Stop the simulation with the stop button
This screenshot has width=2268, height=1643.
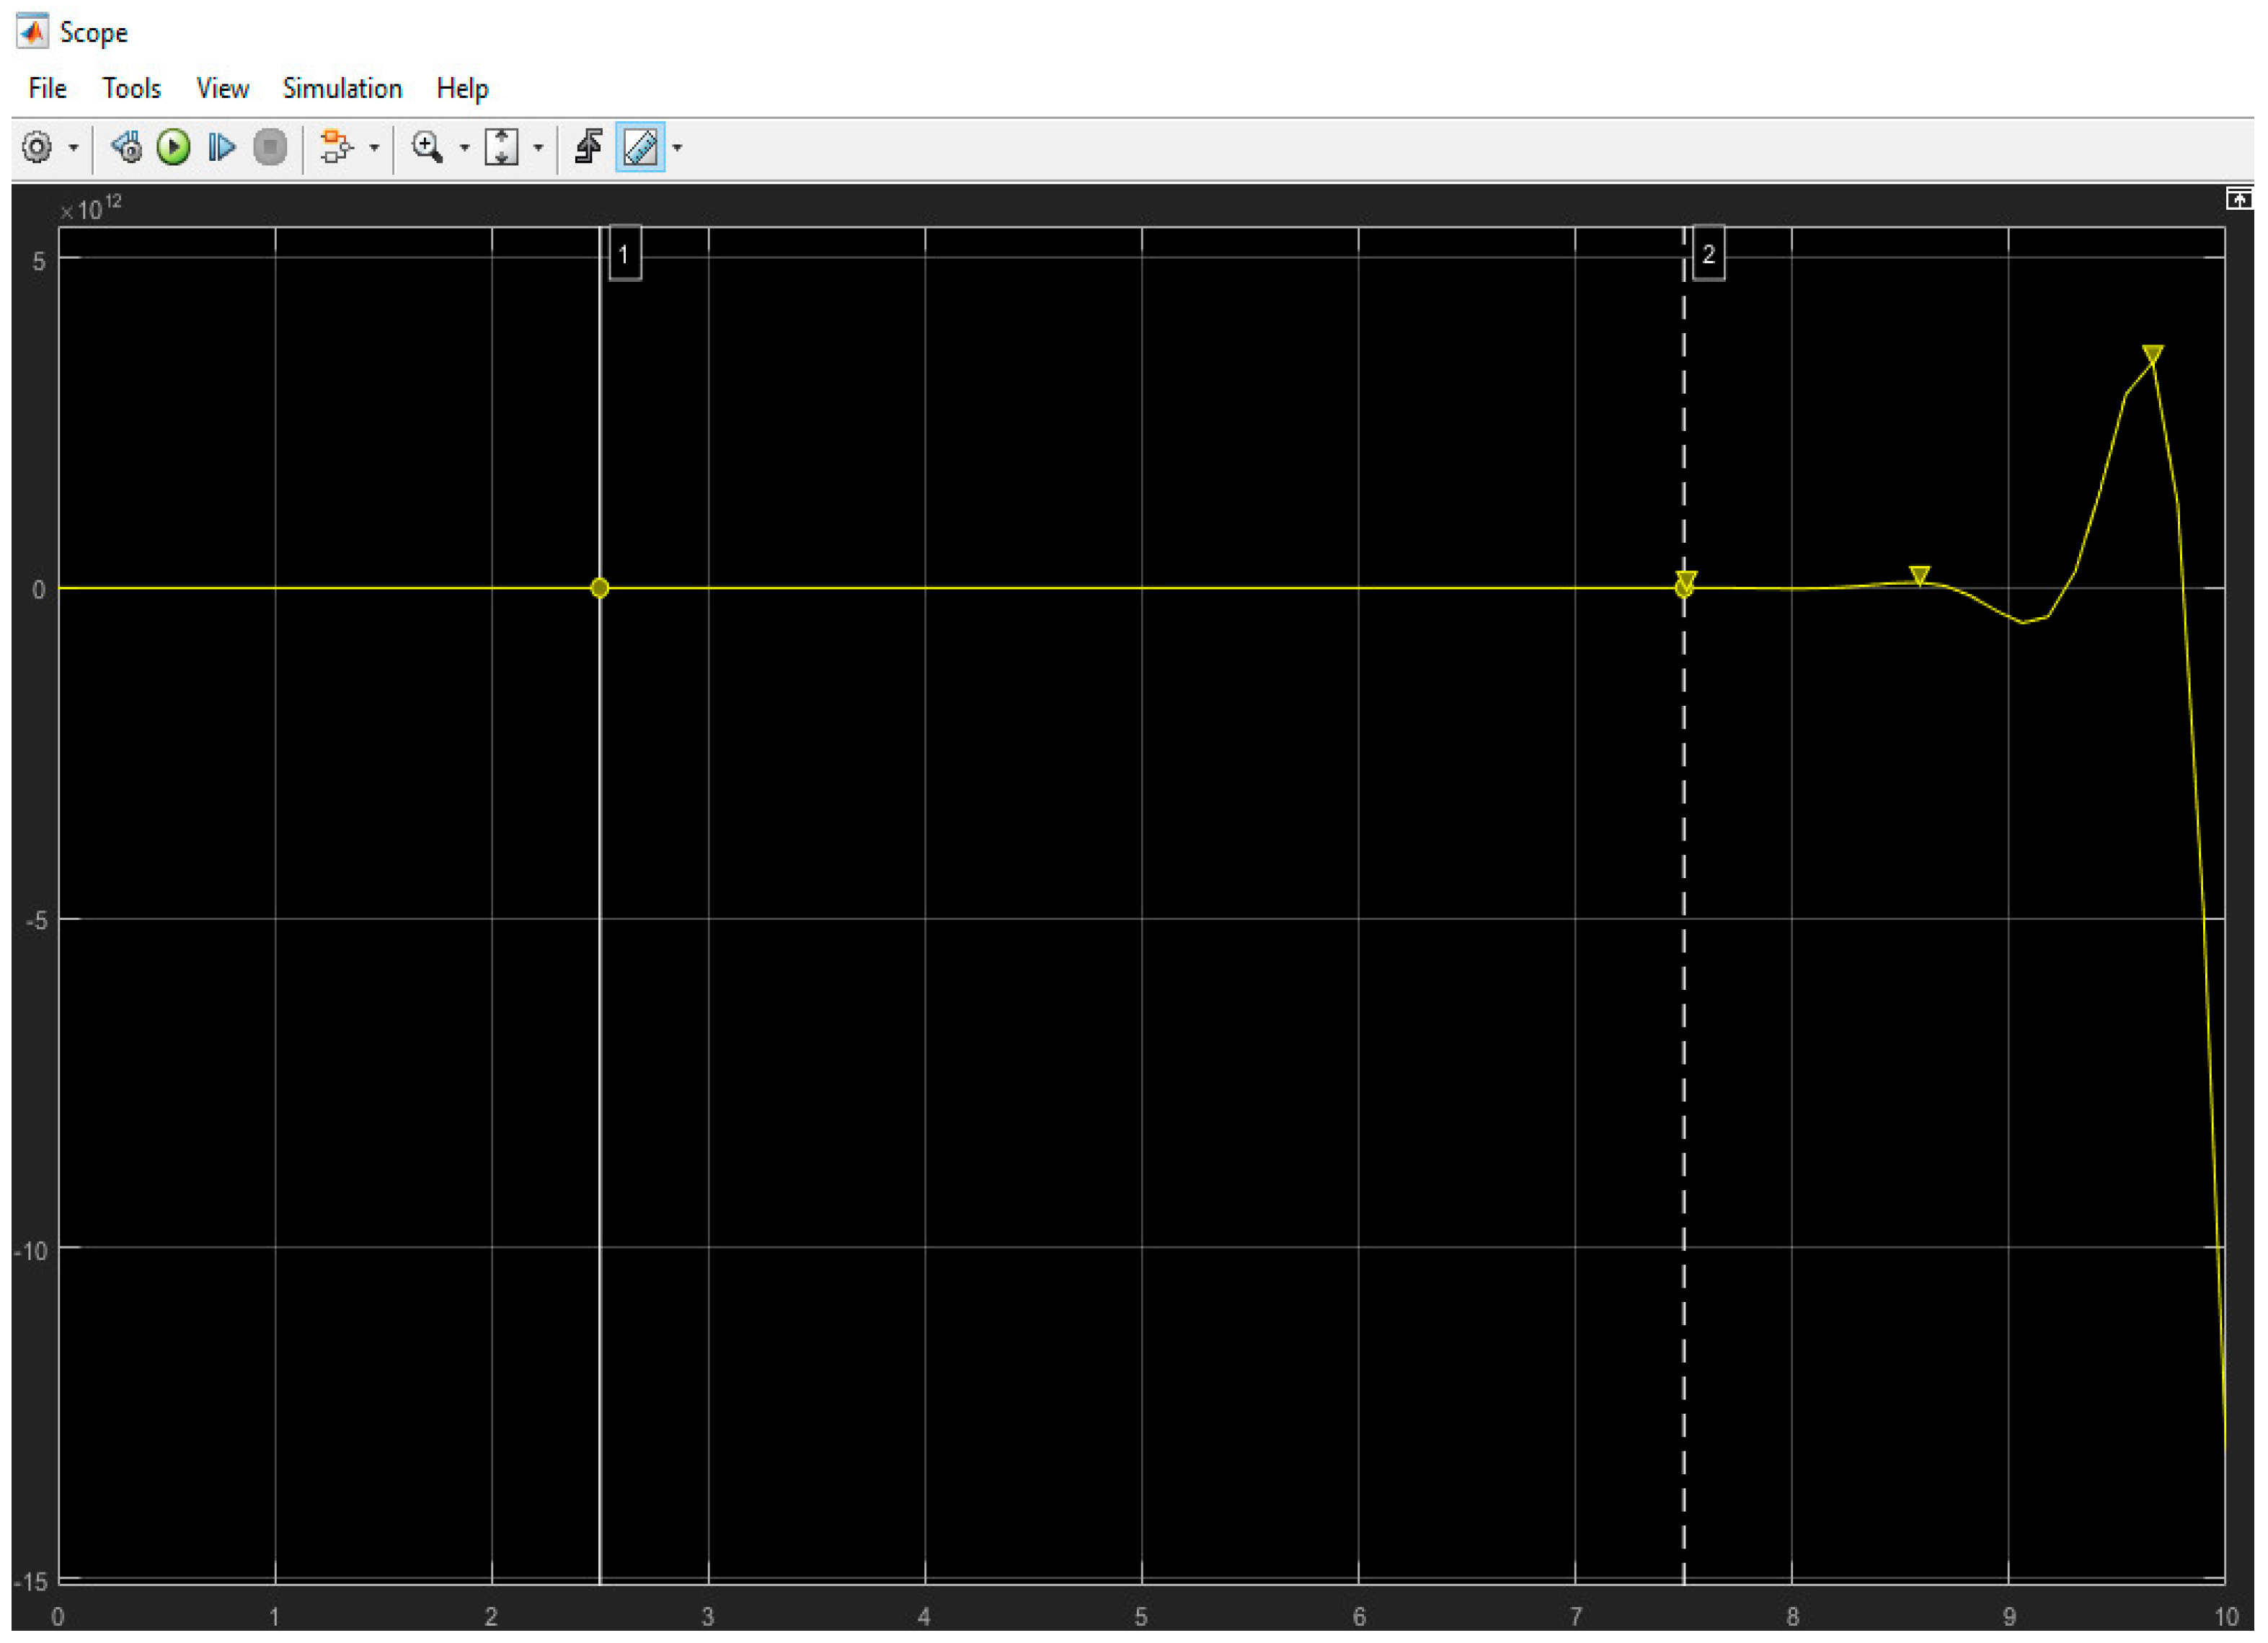pos(270,148)
